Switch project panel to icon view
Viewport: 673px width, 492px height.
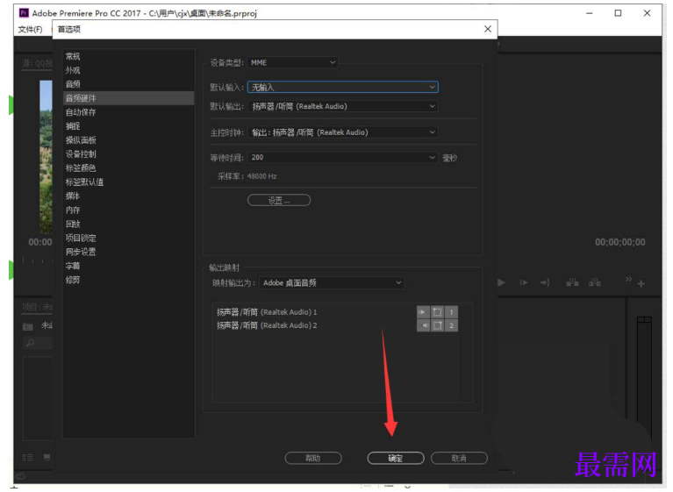47,457
